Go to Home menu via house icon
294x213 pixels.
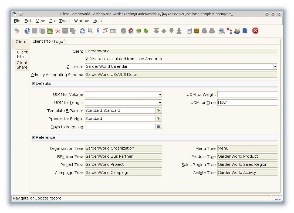(x=131, y=31)
